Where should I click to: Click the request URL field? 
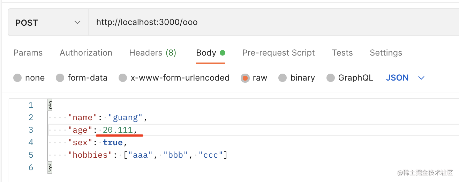(x=272, y=23)
